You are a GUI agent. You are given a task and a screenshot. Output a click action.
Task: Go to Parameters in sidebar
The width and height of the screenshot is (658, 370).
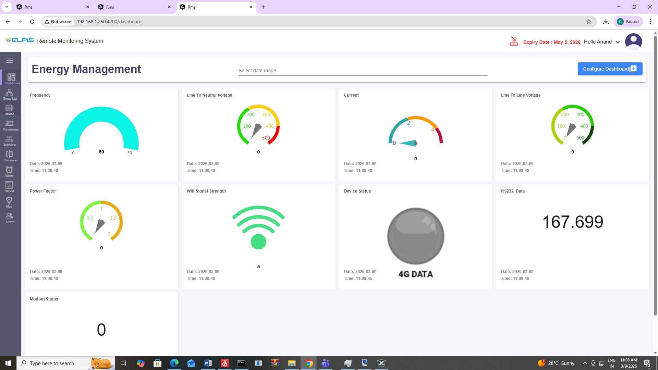point(10,125)
